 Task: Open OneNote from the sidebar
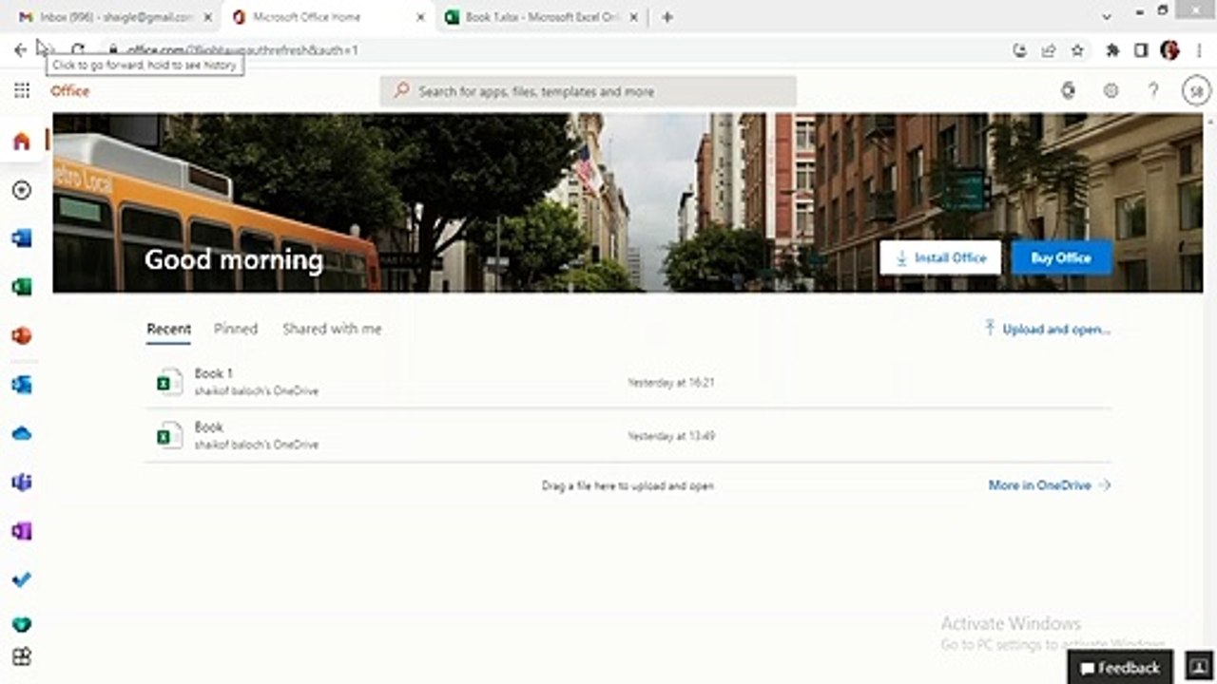[22, 531]
